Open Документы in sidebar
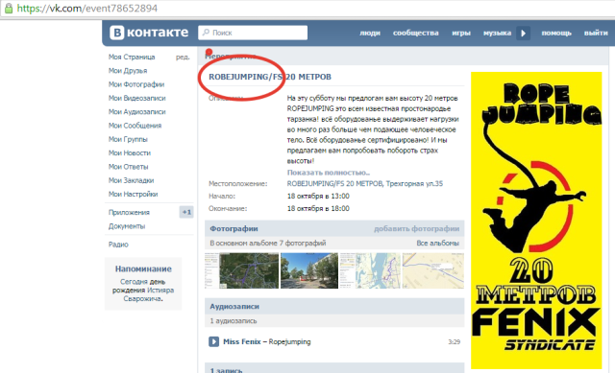This screenshot has height=373, width=615. click(127, 226)
